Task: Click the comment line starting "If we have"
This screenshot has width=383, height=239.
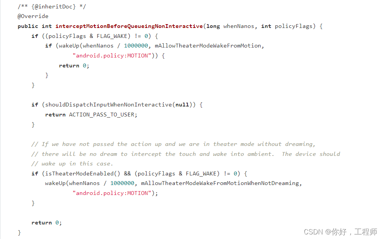Action: coord(173,144)
